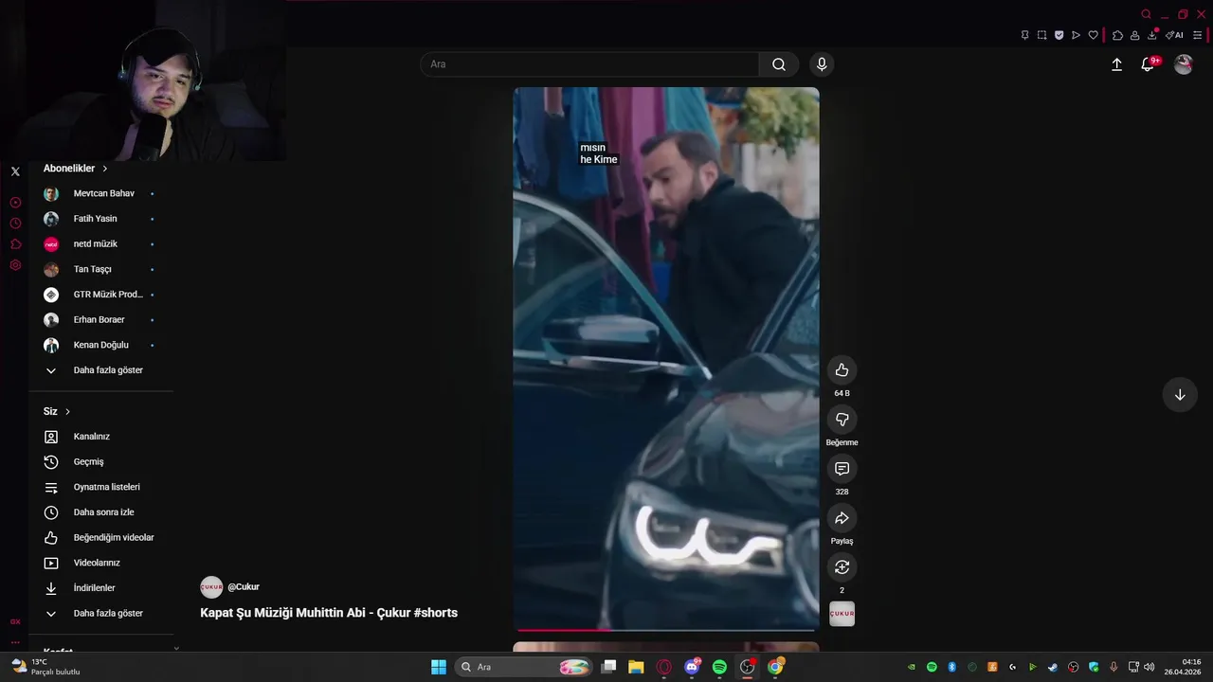Click the Opera tab search magnifier

coord(1146,14)
